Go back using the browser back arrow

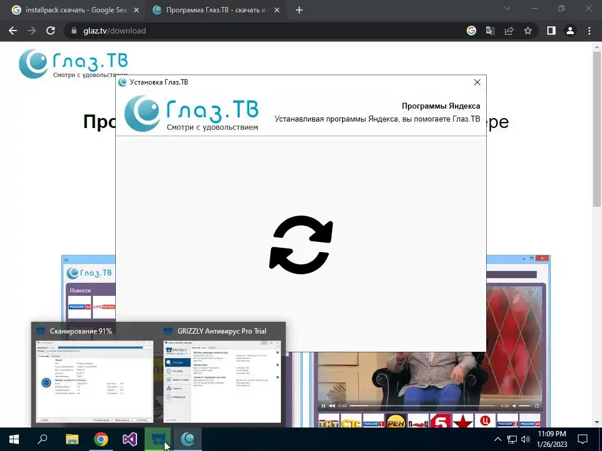click(x=13, y=31)
